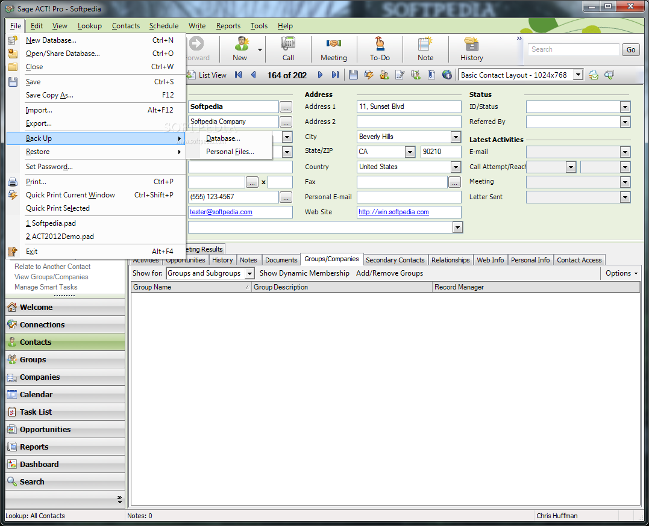Screen dimensions: 649x526
Task: Open Task List in left navigation
Action: (66, 412)
